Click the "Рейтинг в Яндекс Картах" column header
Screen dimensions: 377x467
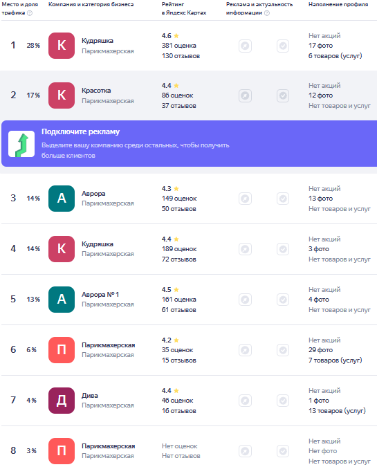coord(184,8)
